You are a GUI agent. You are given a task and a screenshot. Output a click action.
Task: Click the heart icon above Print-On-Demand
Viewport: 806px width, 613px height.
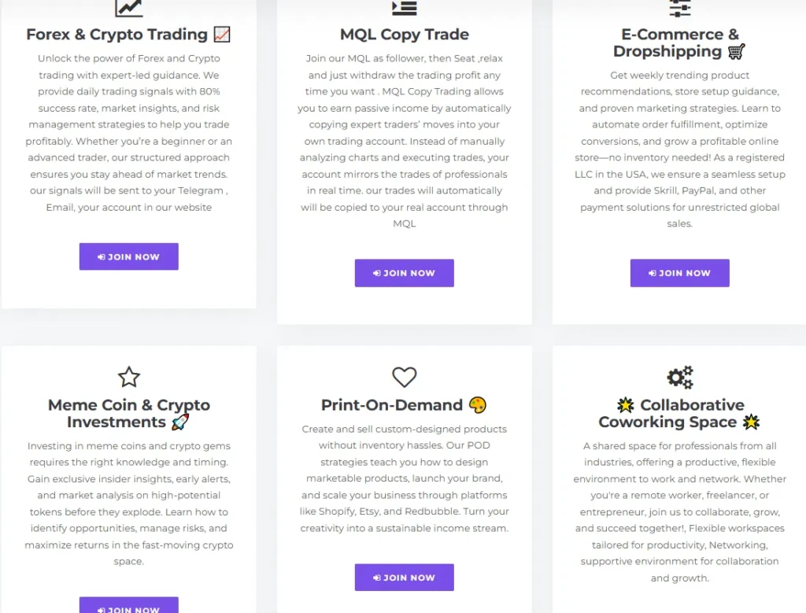[x=404, y=377]
